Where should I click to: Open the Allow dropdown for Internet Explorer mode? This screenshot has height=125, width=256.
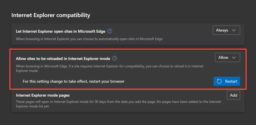[228, 57]
